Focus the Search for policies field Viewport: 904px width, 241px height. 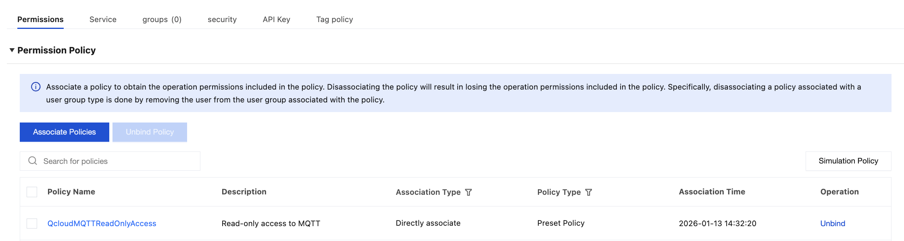point(117,161)
